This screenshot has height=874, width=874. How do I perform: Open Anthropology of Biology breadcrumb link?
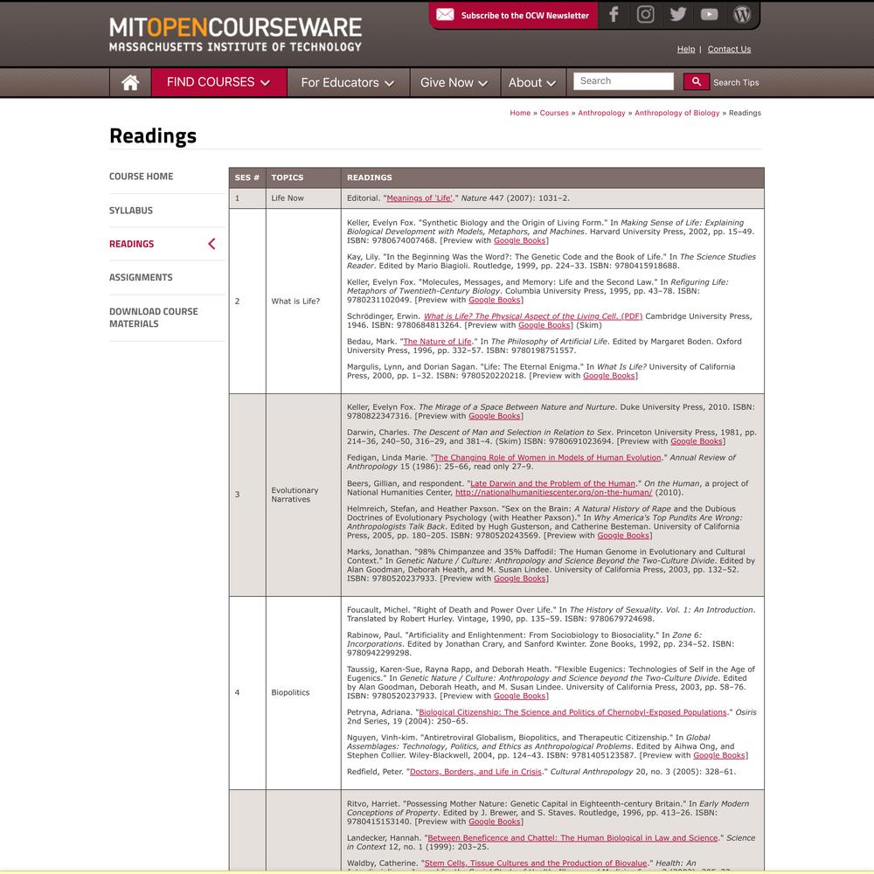(676, 113)
